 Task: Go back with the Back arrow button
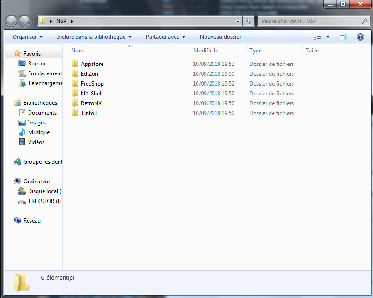11,22
